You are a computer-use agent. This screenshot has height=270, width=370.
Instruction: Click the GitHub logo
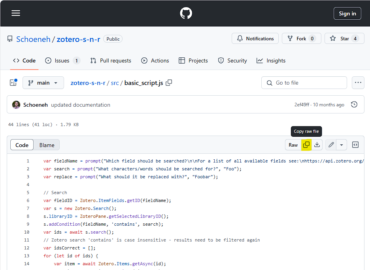coord(185,13)
